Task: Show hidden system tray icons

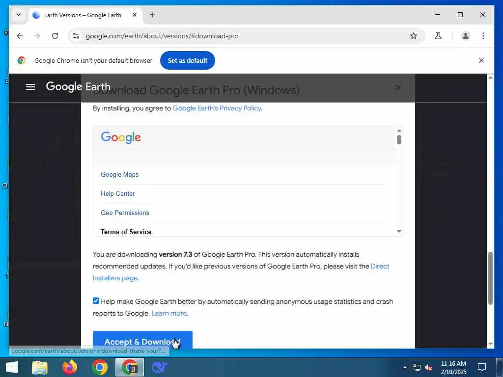Action: [x=405, y=367]
